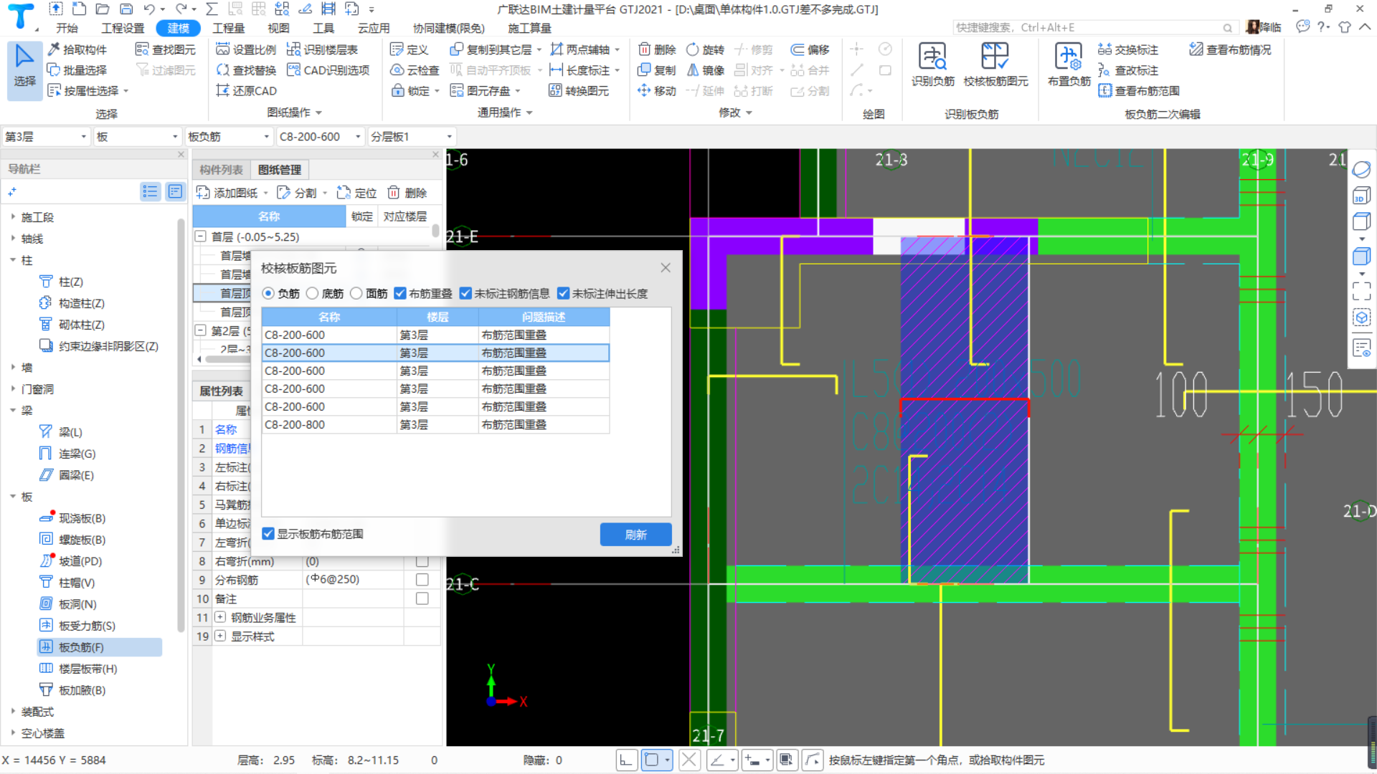This screenshot has width=1377, height=774.
Task: Select the C8-200-800 row in the table
Action: [435, 424]
